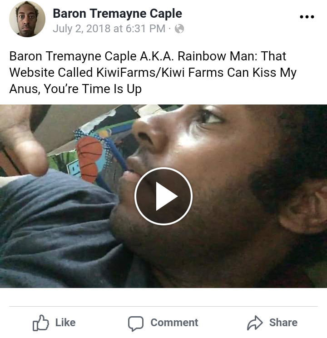The height and width of the screenshot is (338, 327).
Task: Open the video thumbnail preview
Action: [163, 196]
